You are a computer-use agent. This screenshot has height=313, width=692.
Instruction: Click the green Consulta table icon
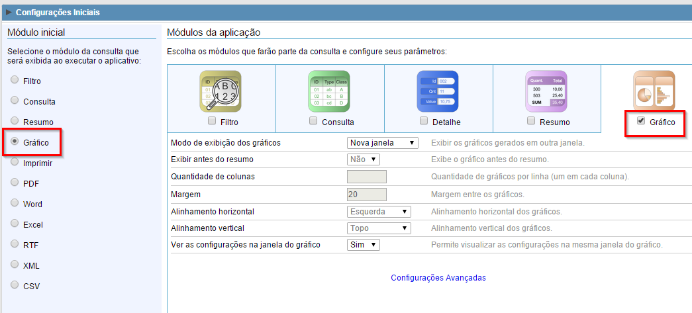(x=329, y=91)
